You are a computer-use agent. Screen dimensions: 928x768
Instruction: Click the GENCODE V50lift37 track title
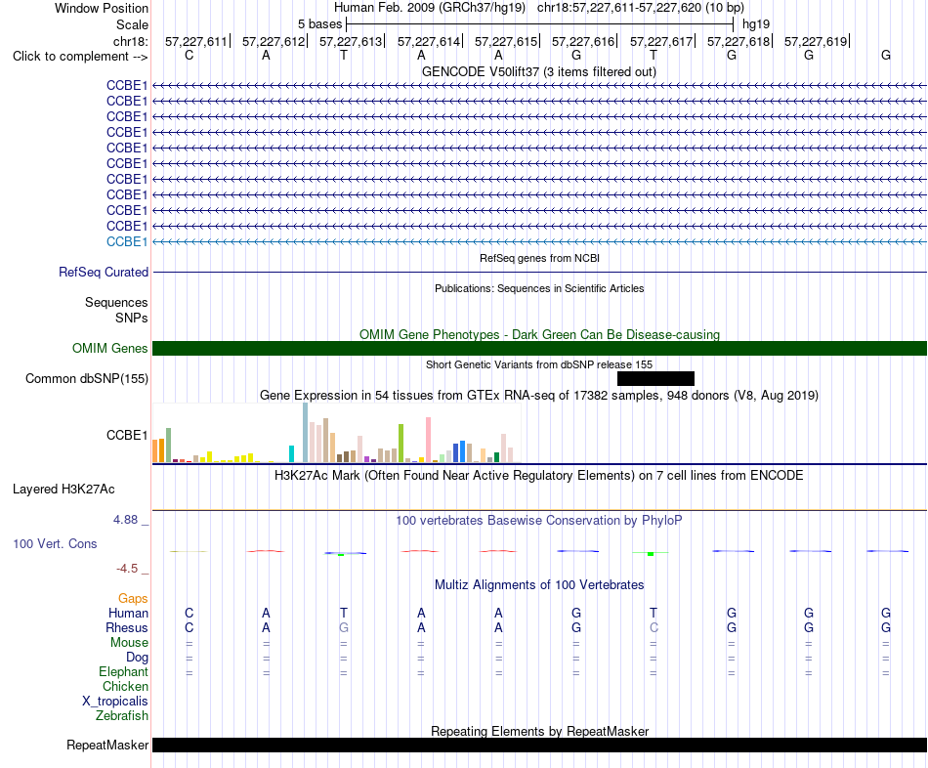pos(538,72)
